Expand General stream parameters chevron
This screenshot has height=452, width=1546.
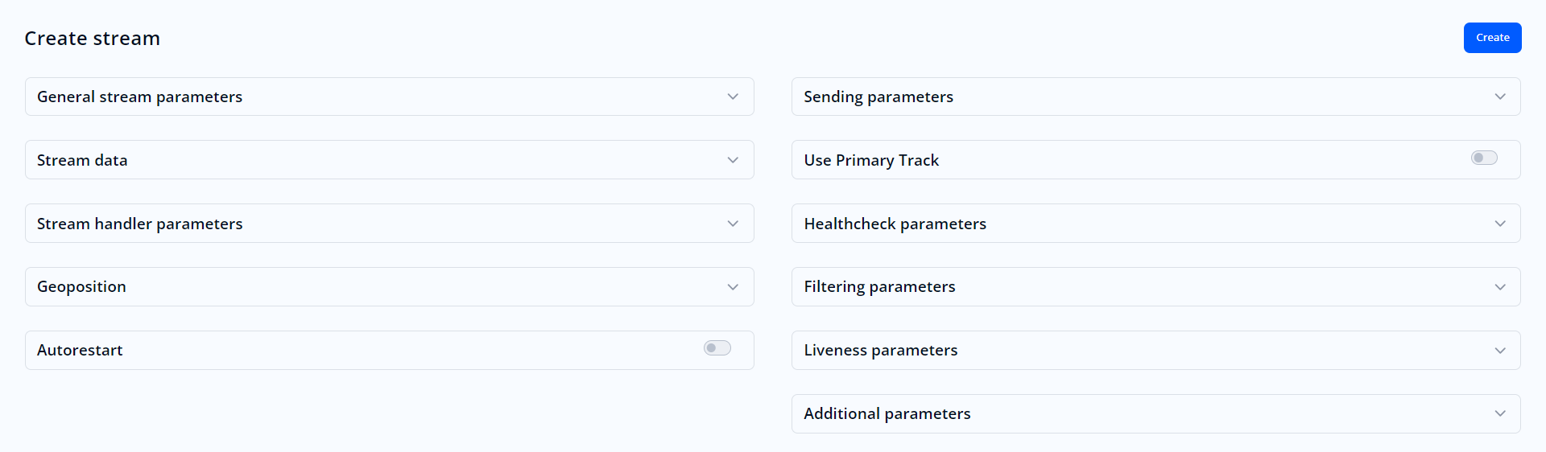point(733,97)
